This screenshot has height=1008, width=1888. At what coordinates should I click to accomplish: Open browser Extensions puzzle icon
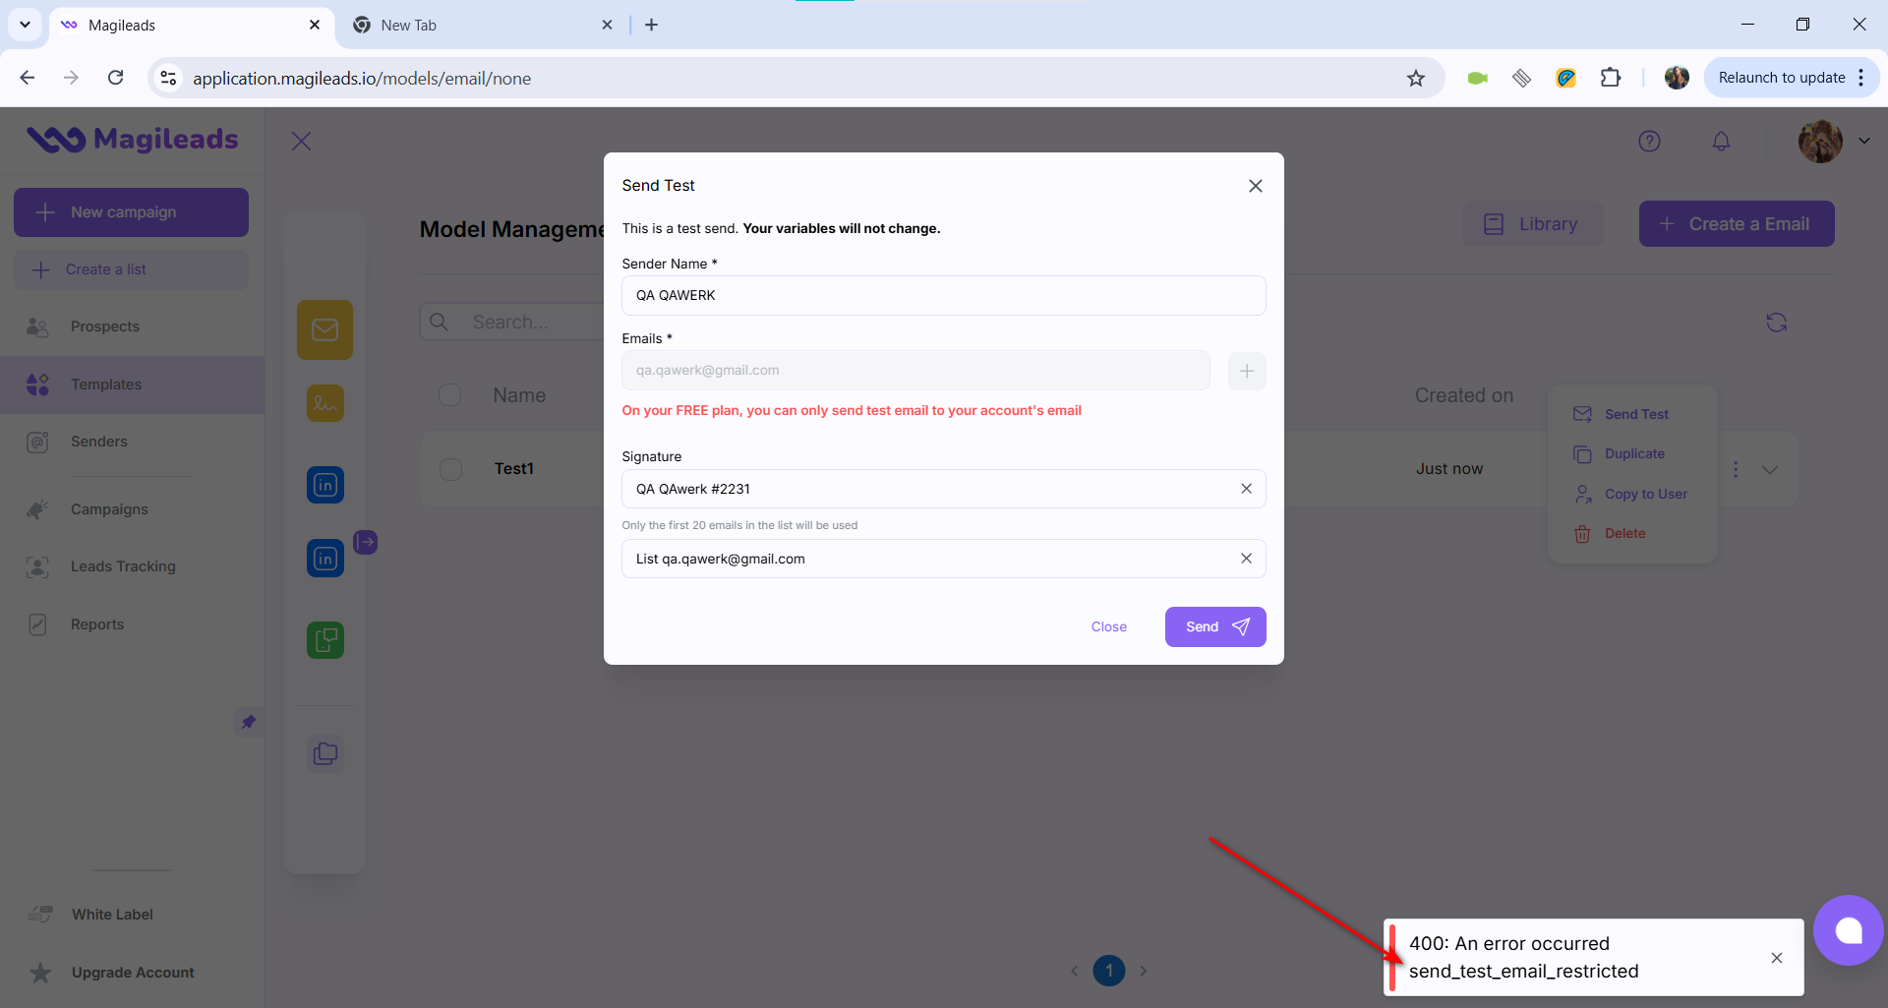point(1611,78)
